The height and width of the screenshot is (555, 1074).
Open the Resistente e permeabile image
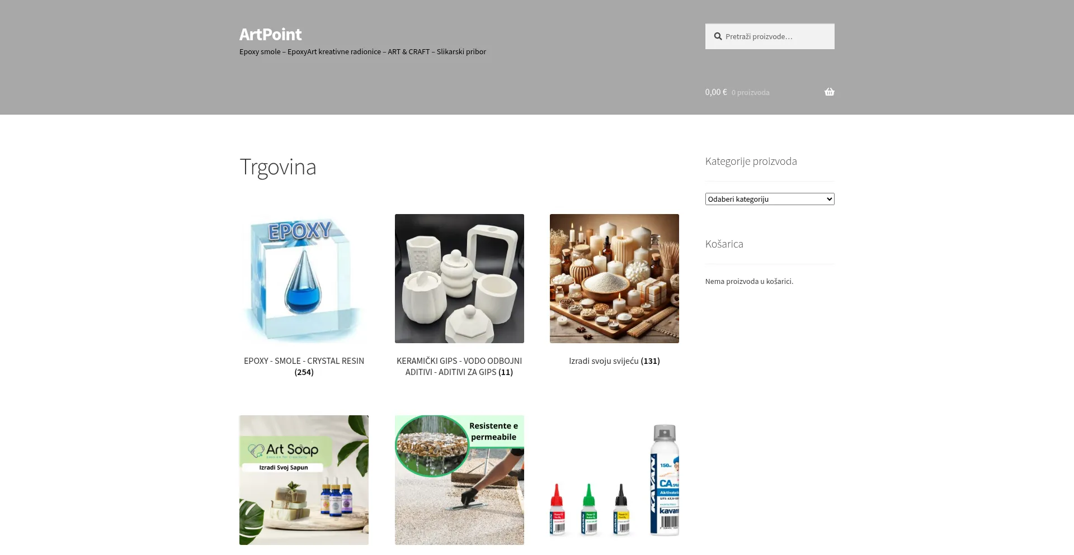coord(459,480)
